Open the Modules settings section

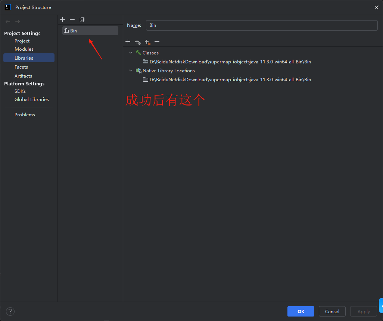[24, 49]
